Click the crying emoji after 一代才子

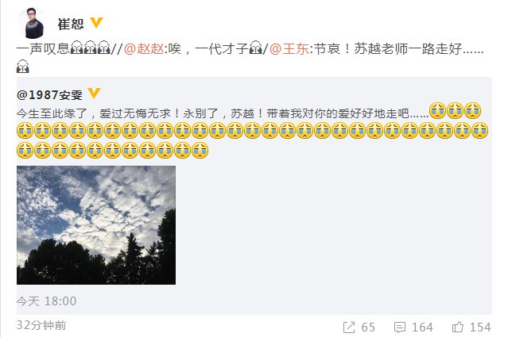[256, 48]
